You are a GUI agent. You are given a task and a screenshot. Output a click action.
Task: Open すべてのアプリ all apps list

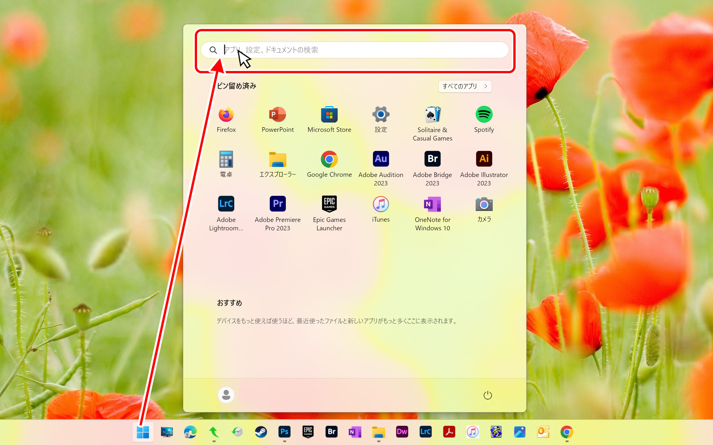click(x=465, y=86)
